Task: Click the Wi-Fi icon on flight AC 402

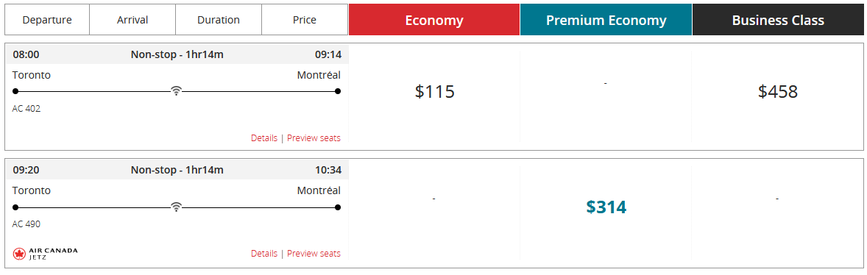Action: point(177,91)
